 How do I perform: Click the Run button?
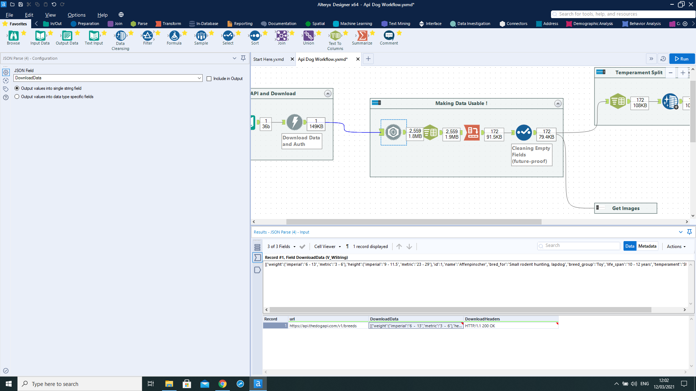pyautogui.click(x=682, y=59)
